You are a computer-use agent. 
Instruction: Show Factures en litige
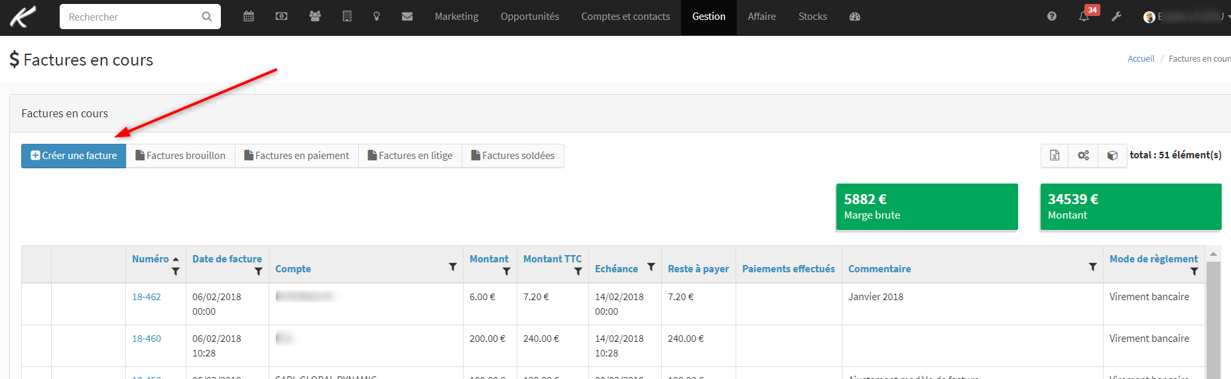[x=410, y=156]
